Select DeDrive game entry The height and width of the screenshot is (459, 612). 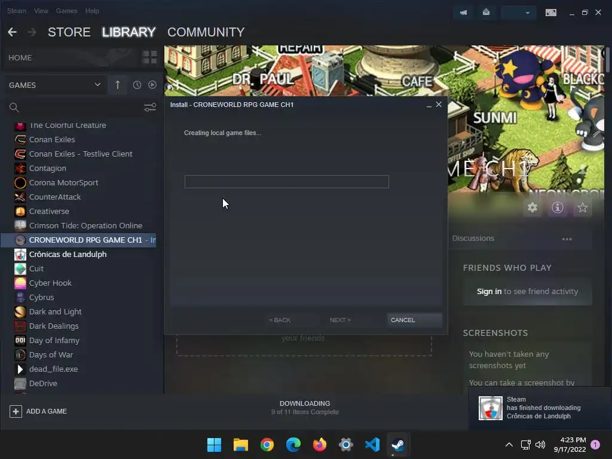(43, 383)
